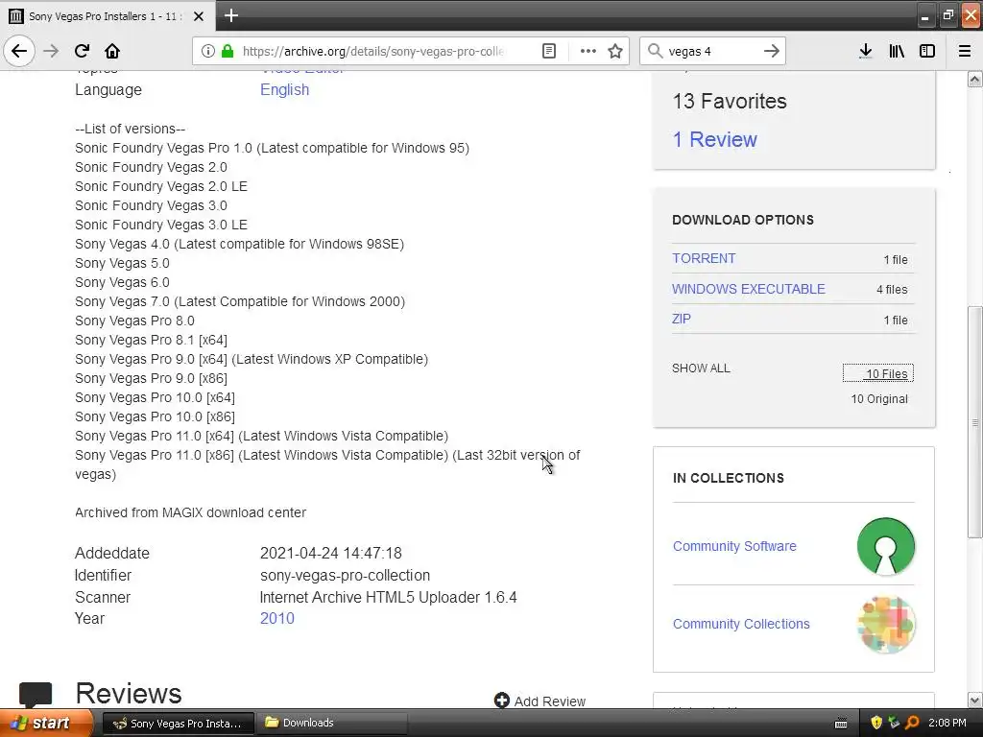Click the vertical scrollbar thumb
This screenshot has height=737, width=983.
tap(974, 422)
